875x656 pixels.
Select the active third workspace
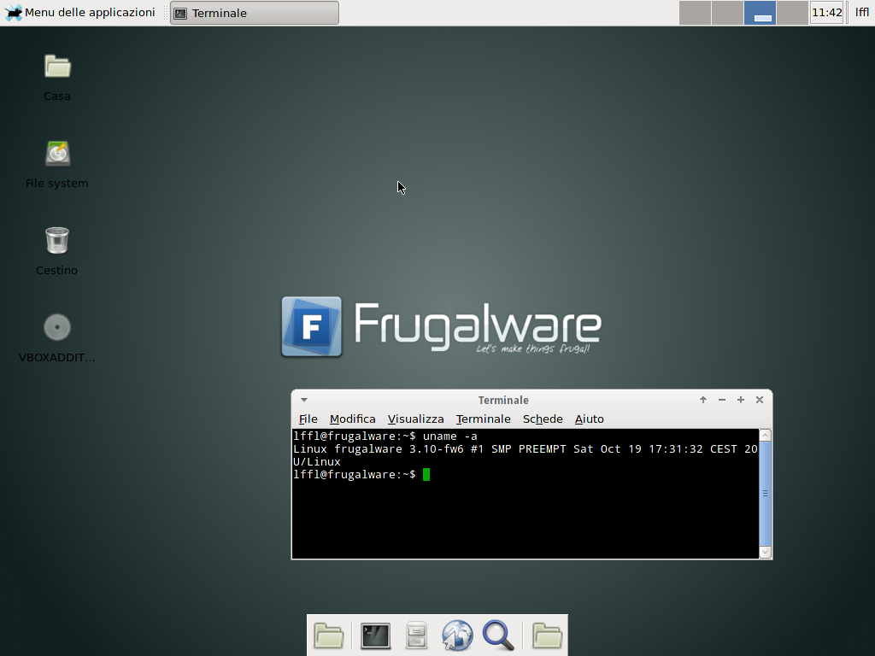760,13
